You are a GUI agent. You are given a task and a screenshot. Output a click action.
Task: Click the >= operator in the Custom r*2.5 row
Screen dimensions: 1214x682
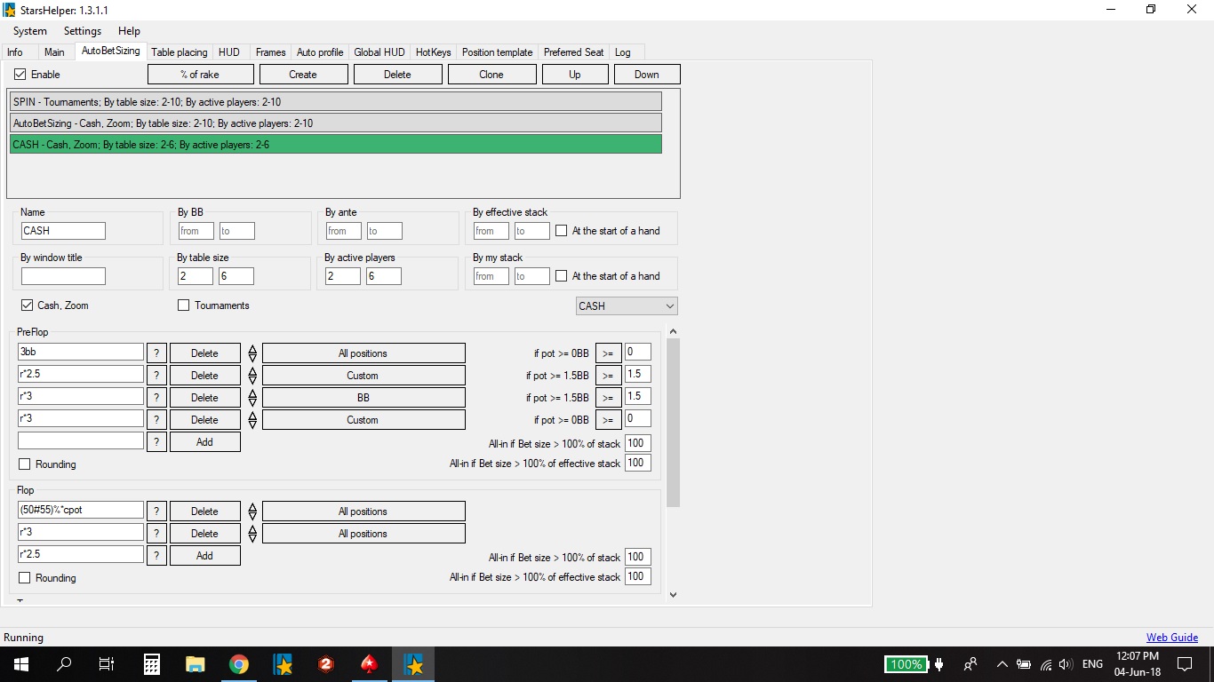[x=608, y=376]
